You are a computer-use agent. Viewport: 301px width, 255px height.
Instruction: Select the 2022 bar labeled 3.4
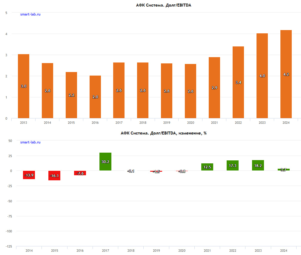point(238,82)
